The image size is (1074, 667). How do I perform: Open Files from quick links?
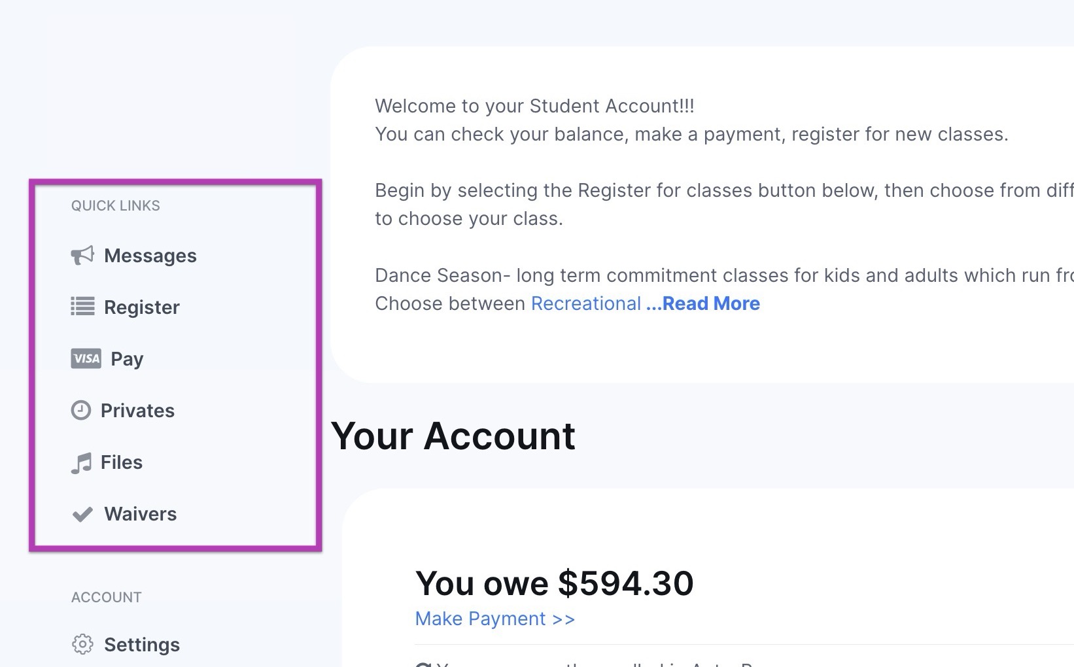pyautogui.click(x=122, y=462)
